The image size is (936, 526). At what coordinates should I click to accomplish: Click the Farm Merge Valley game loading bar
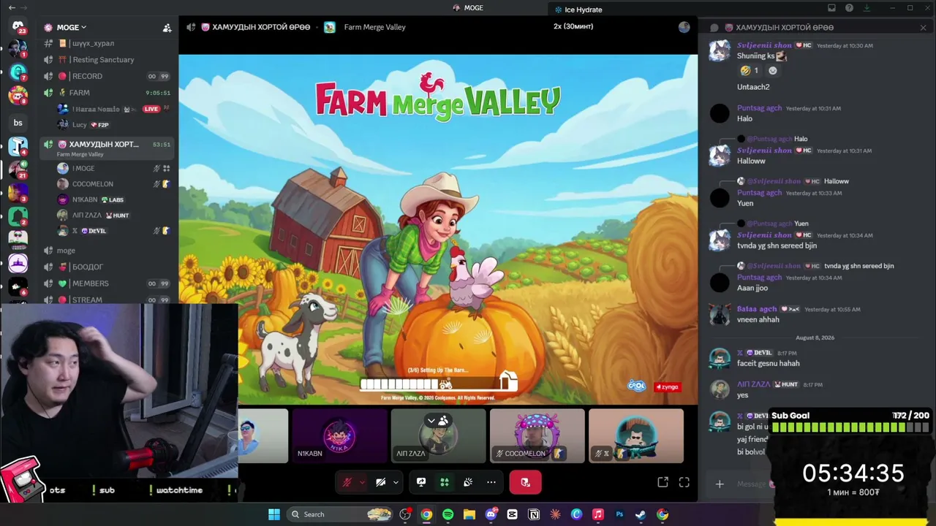click(x=437, y=383)
